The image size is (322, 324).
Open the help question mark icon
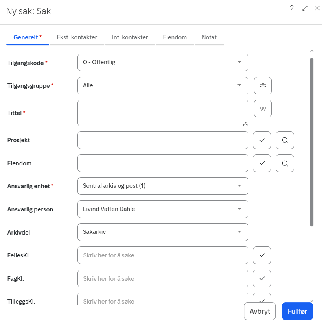tap(292, 8)
